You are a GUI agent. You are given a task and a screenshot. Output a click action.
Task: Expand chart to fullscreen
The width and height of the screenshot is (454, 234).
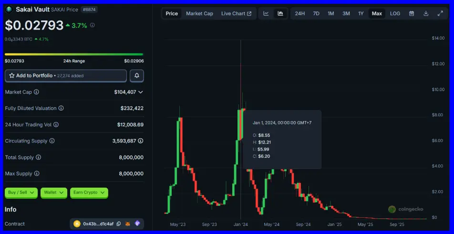440,13
